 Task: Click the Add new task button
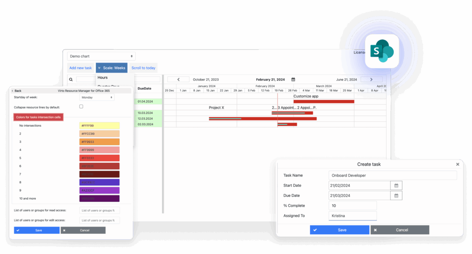click(81, 68)
